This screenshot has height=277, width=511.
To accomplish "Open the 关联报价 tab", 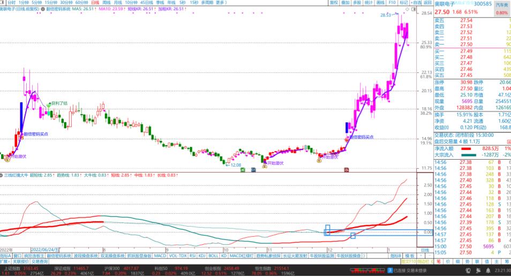I will point(20,261).
